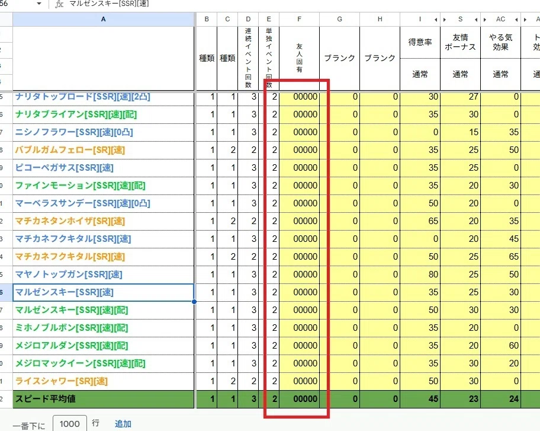This screenshot has height=431, width=540.
Task: Click the 友情ボーナス header cell
Action: point(461,43)
